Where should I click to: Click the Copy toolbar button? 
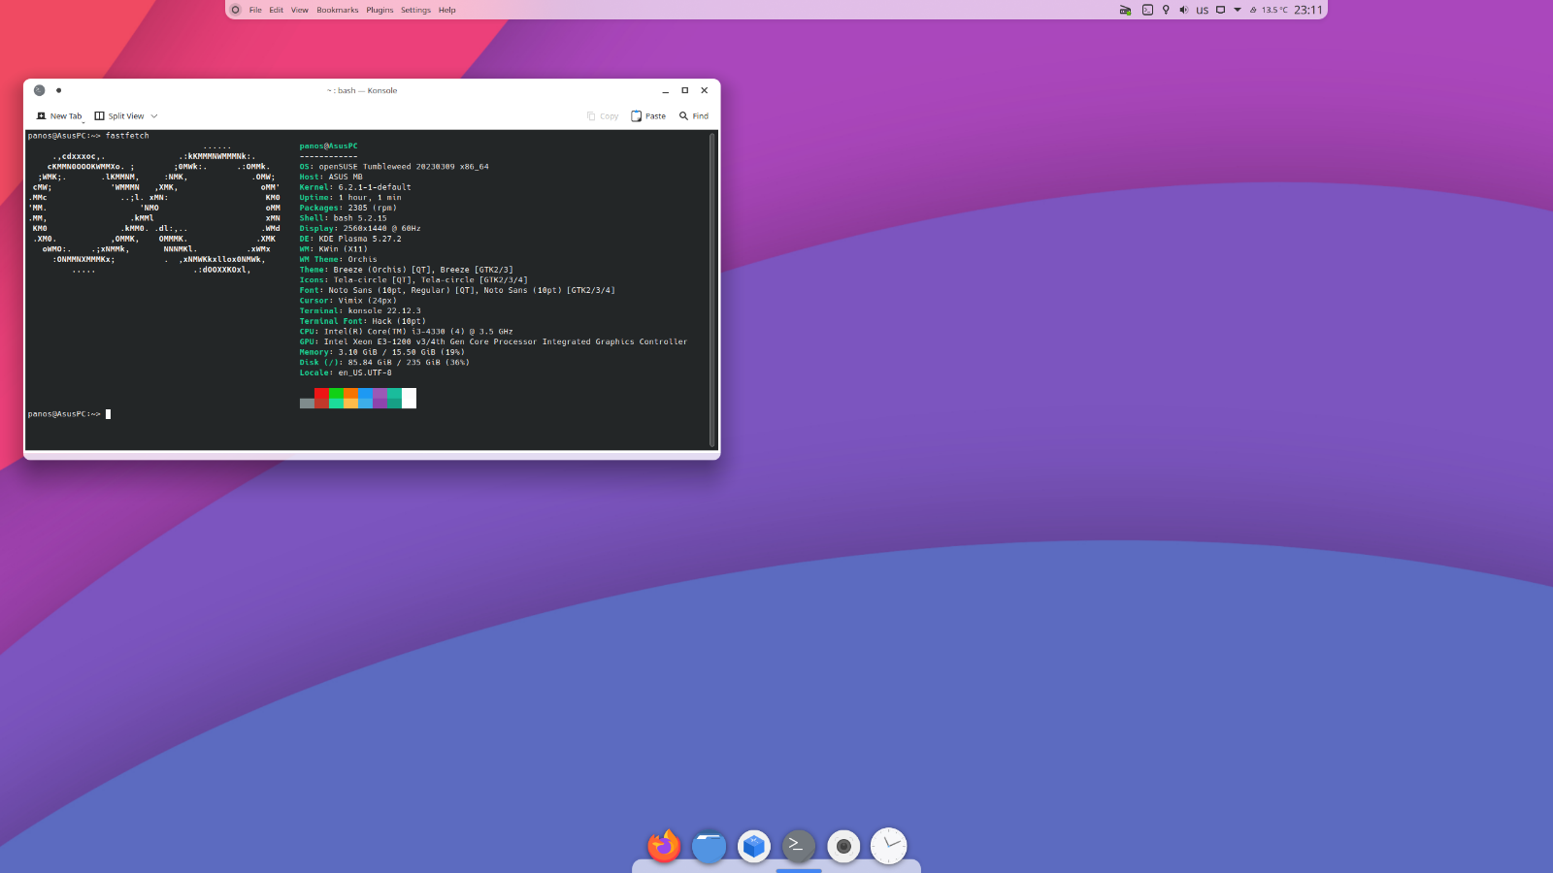603,116
